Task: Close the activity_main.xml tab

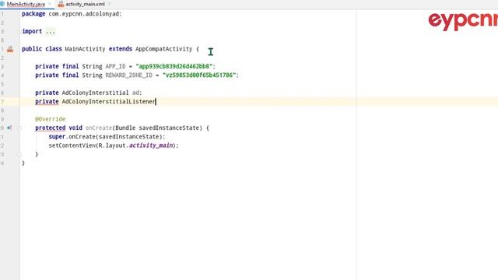Action: [110, 4]
